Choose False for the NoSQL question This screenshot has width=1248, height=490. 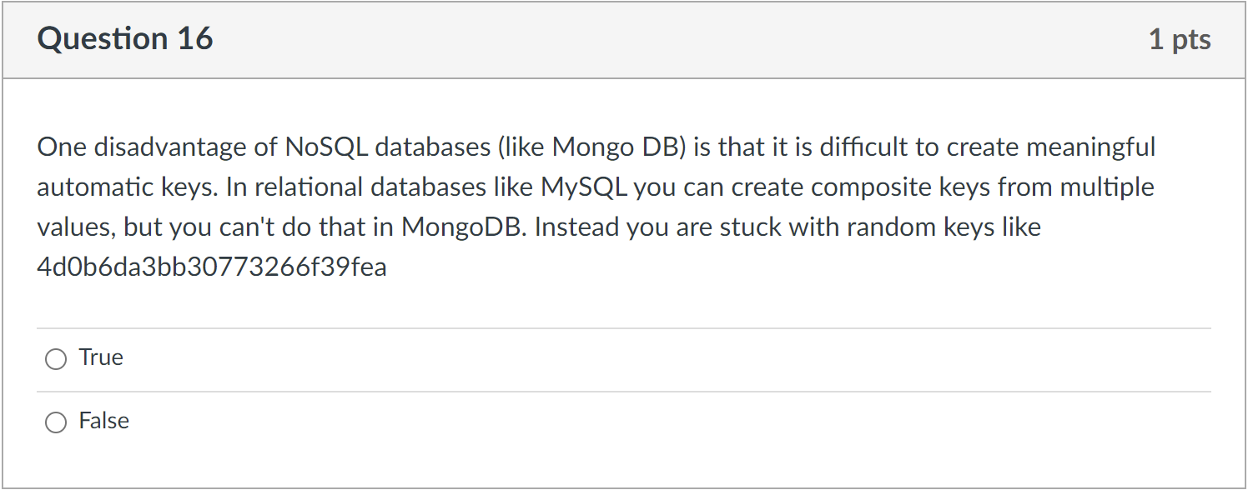click(x=55, y=422)
